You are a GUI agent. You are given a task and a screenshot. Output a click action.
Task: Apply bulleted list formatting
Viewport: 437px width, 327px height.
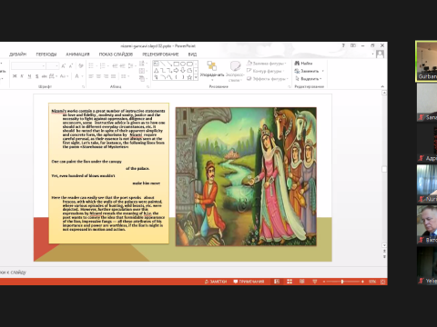(92, 65)
